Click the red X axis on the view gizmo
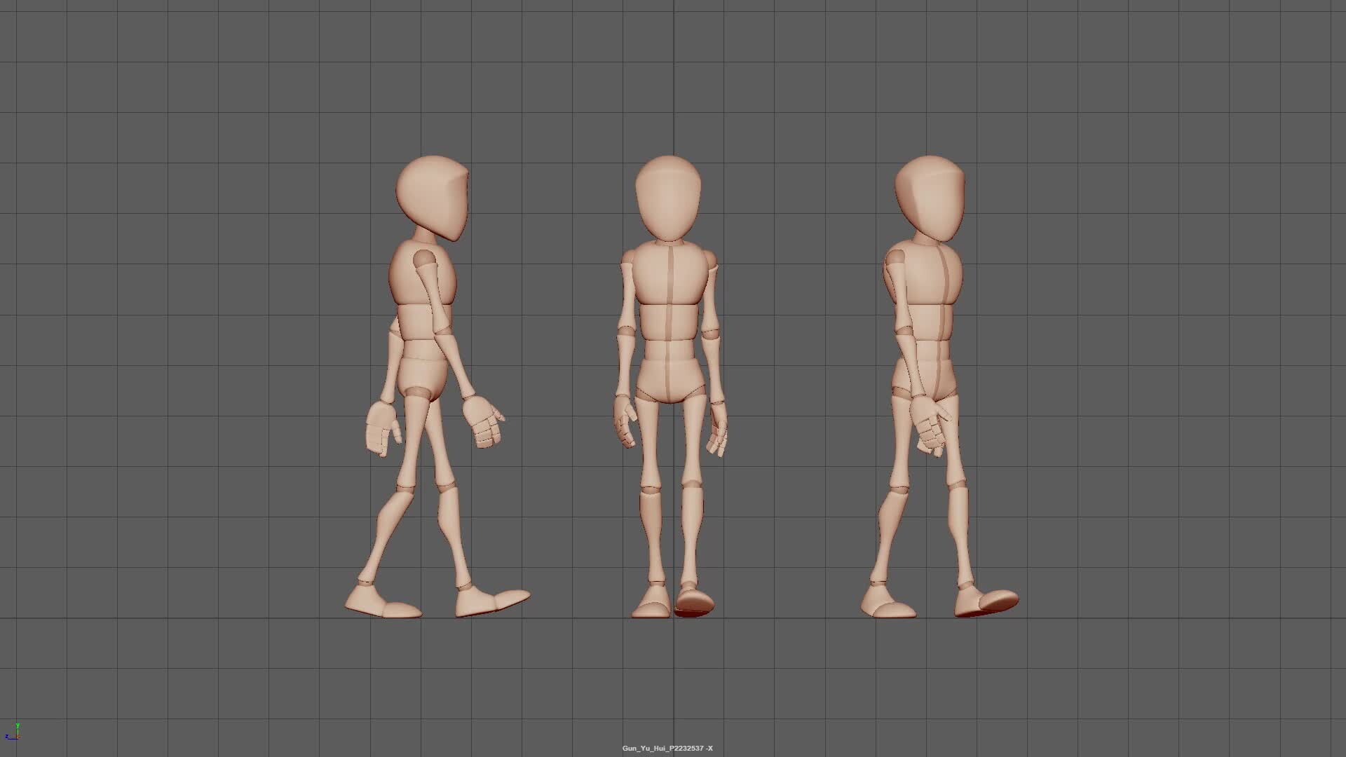 pos(19,736)
